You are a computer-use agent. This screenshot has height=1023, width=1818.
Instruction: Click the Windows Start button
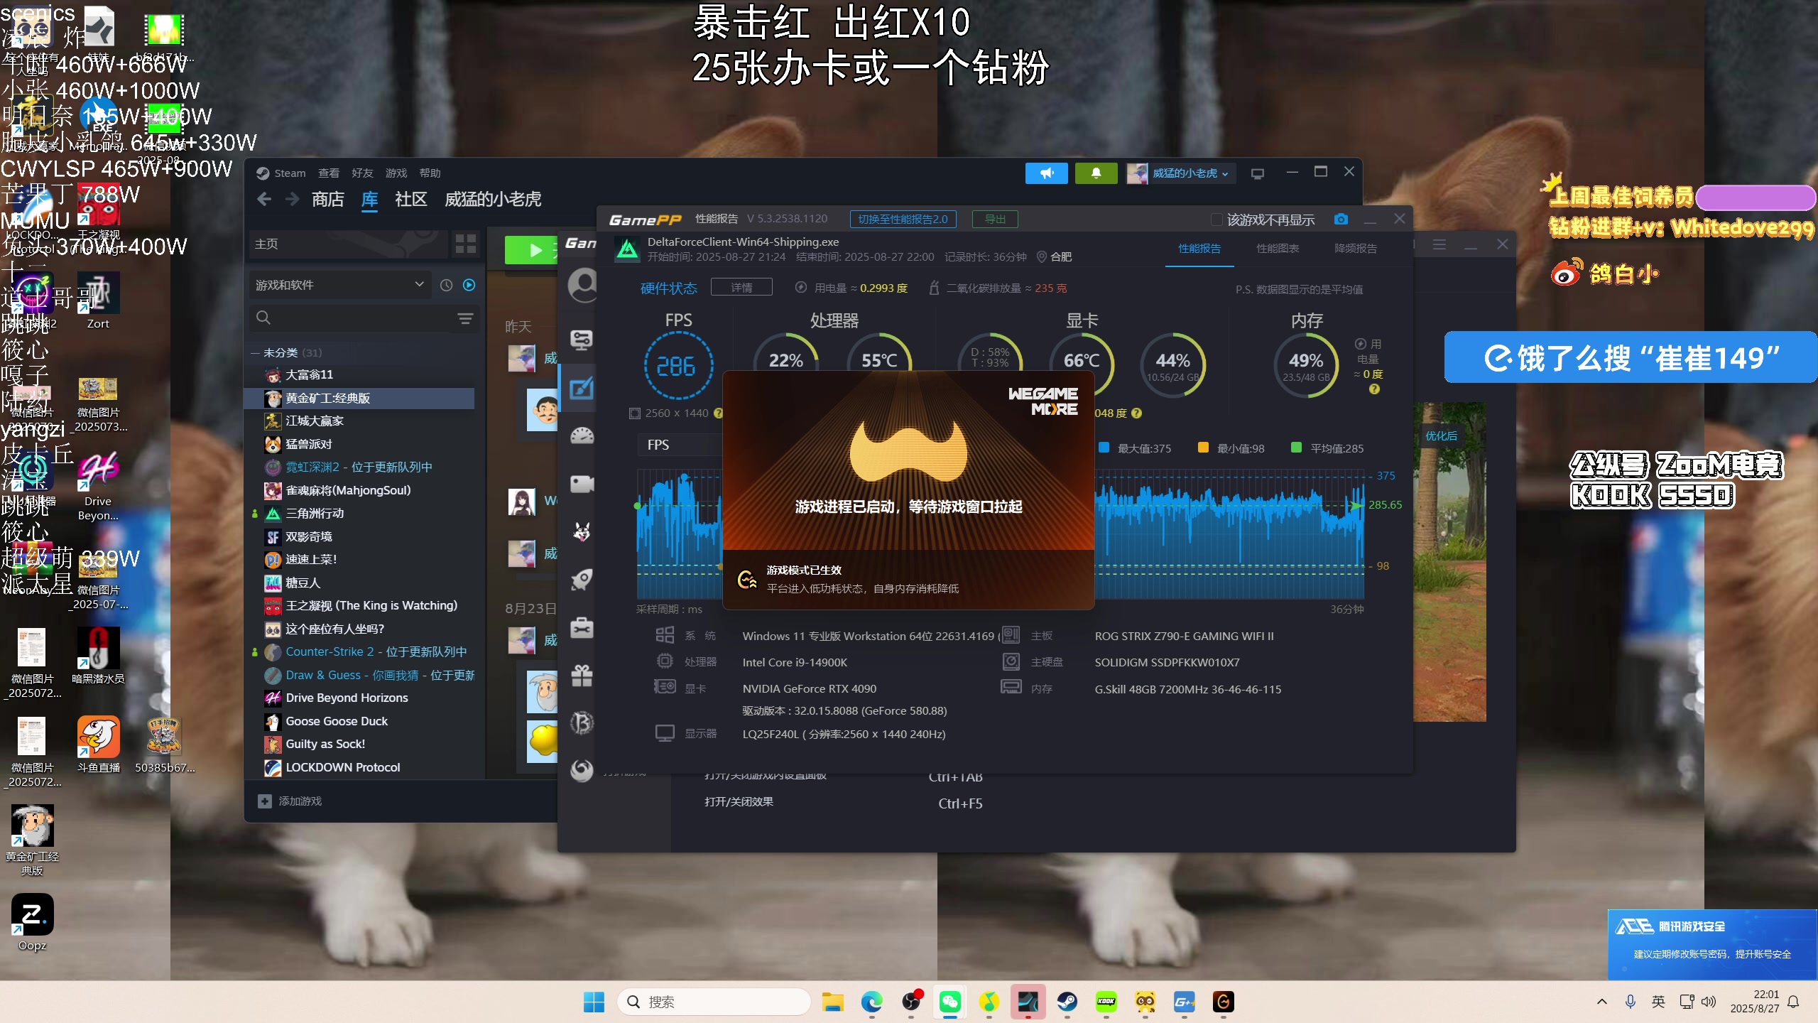594,1002
